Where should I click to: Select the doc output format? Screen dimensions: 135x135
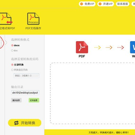[15, 51]
